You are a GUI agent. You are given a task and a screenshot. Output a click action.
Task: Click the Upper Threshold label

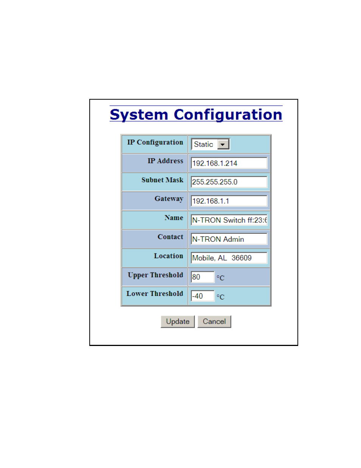[156, 275]
